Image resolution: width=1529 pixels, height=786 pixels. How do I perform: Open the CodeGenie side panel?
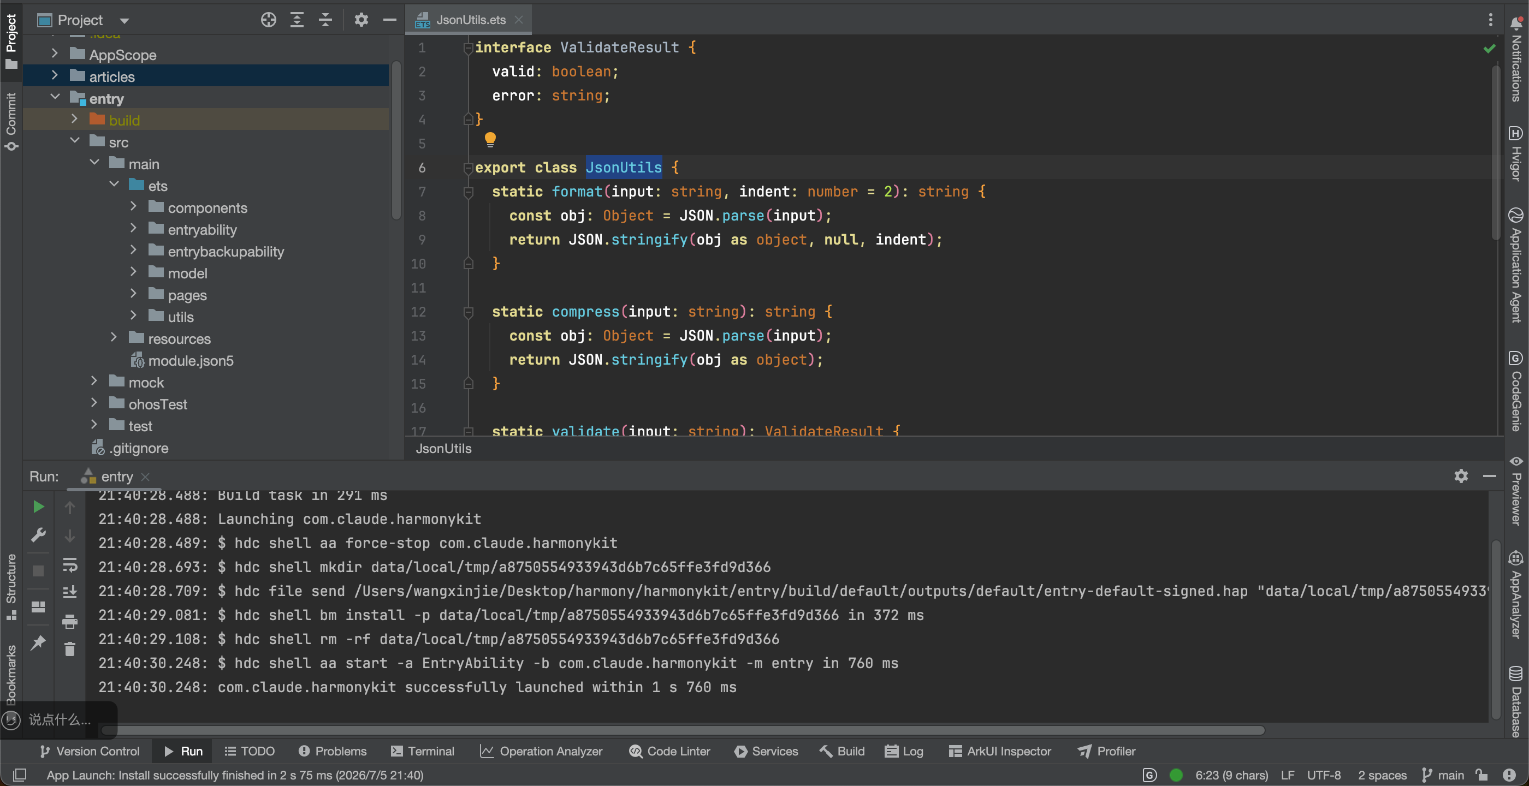[1516, 390]
